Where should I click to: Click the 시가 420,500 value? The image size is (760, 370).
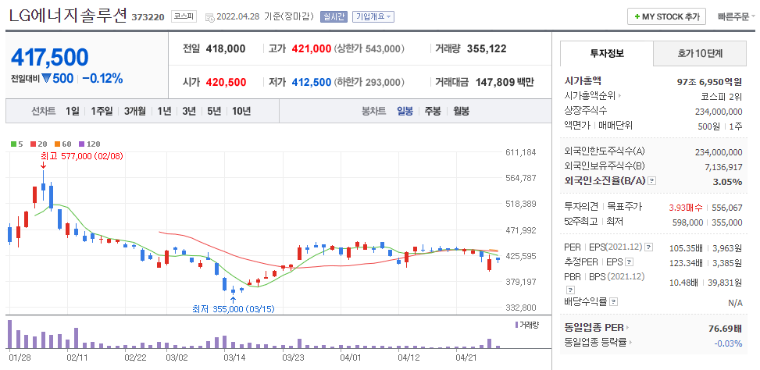tap(226, 82)
